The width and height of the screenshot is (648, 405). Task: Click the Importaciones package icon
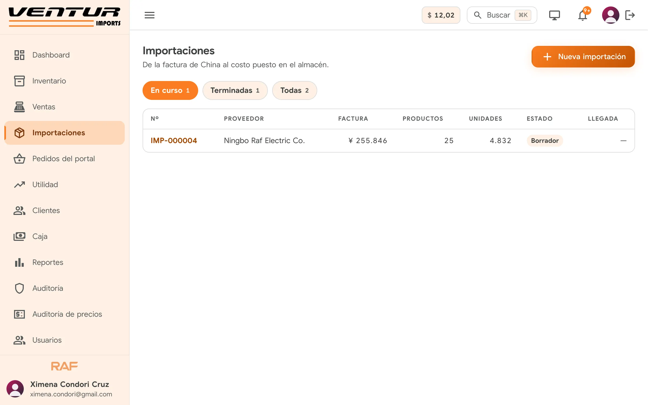[19, 133]
